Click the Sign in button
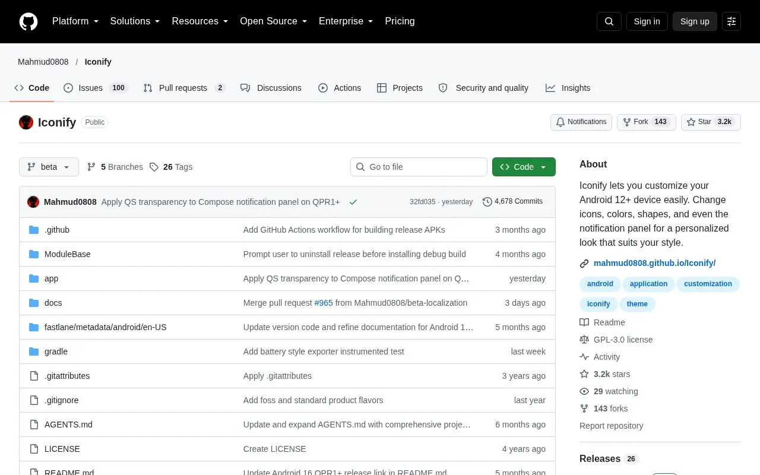760x475 pixels. point(647,21)
